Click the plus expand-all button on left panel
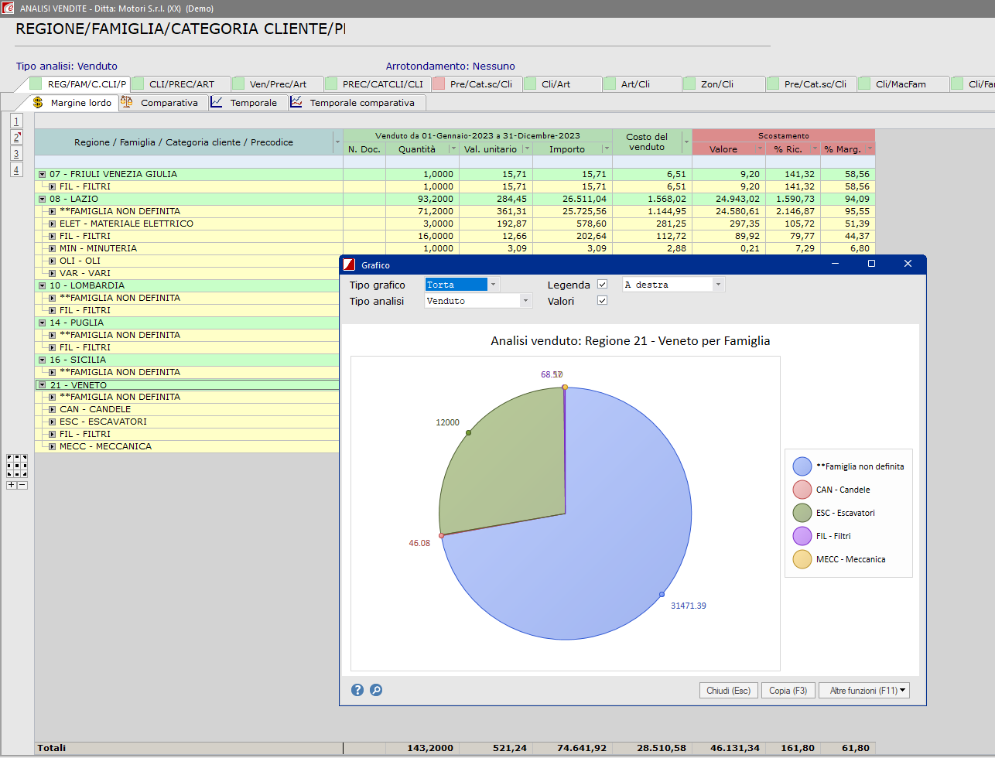Viewport: 995px width, 758px height. pos(12,485)
